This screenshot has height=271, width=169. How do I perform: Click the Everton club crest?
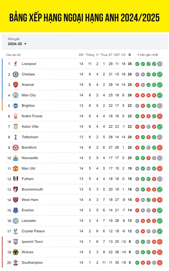point(16,210)
